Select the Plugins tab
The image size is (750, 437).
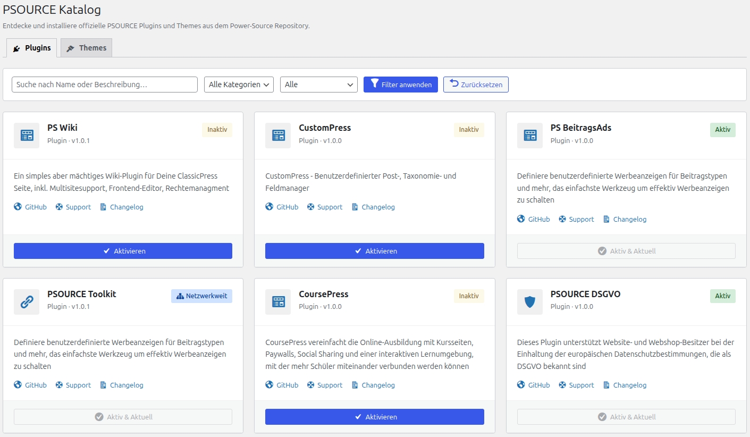(32, 48)
